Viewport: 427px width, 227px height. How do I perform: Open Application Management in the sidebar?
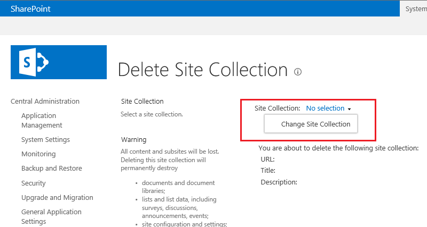[42, 121]
